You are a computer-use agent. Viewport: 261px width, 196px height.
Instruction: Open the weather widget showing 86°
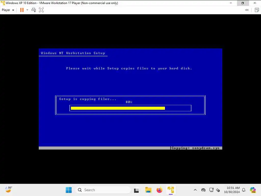click(8, 190)
